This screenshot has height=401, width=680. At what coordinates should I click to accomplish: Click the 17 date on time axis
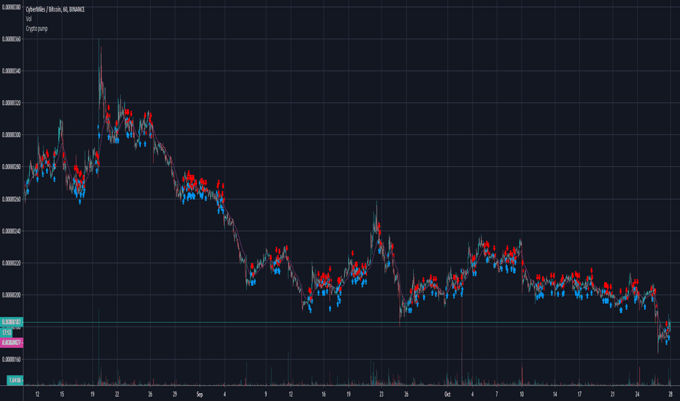point(579,394)
